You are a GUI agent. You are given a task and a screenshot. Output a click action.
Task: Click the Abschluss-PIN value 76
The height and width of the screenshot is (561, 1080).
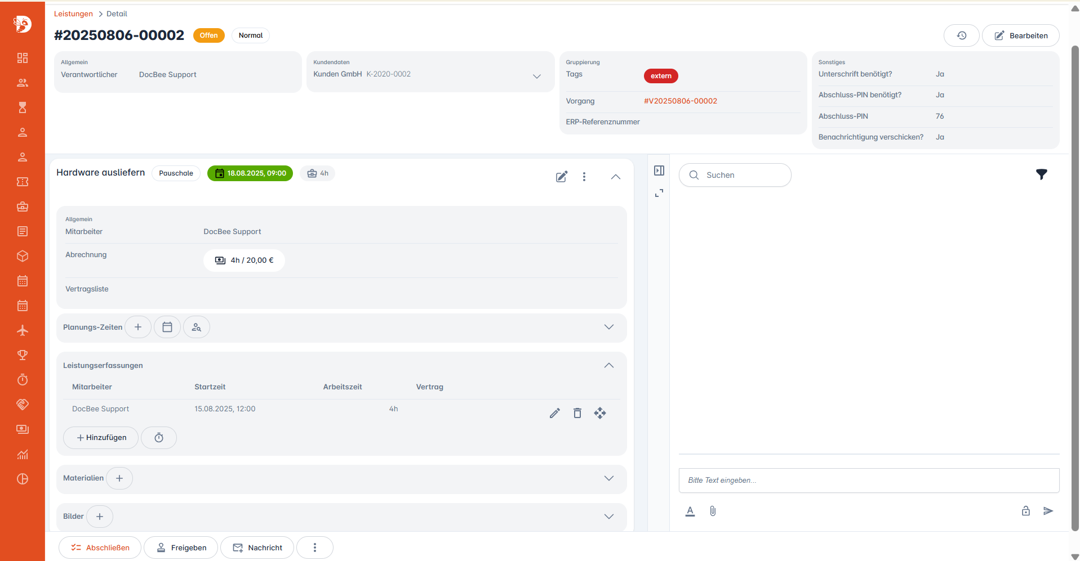coord(940,116)
